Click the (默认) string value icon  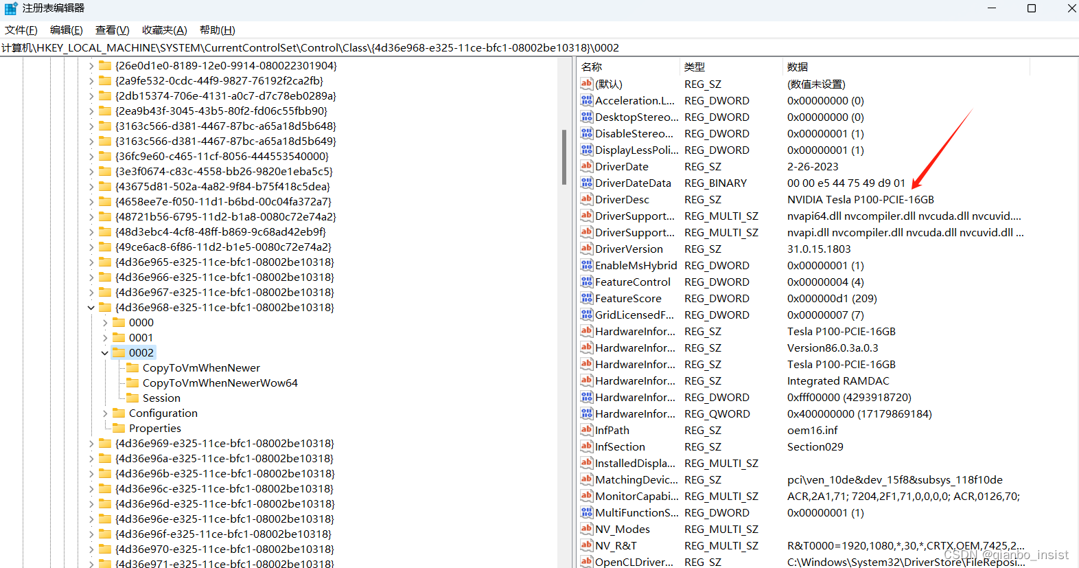[587, 84]
